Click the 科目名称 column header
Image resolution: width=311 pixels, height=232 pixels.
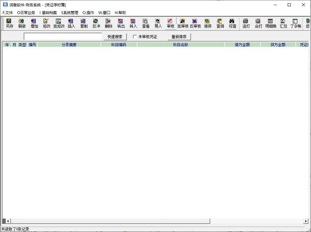click(x=181, y=45)
